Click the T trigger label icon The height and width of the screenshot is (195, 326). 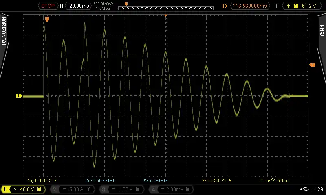click(277, 6)
